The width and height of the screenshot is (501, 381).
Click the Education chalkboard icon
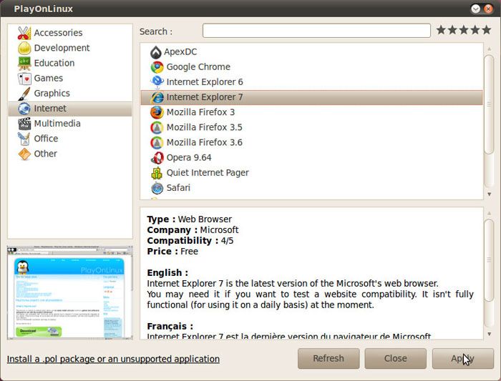point(24,63)
